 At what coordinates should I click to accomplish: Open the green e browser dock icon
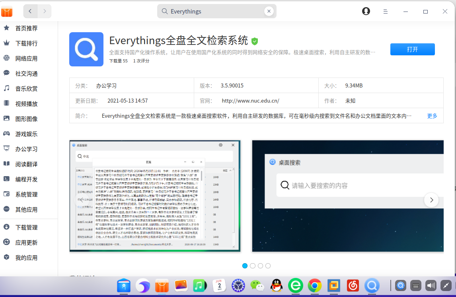(296, 286)
